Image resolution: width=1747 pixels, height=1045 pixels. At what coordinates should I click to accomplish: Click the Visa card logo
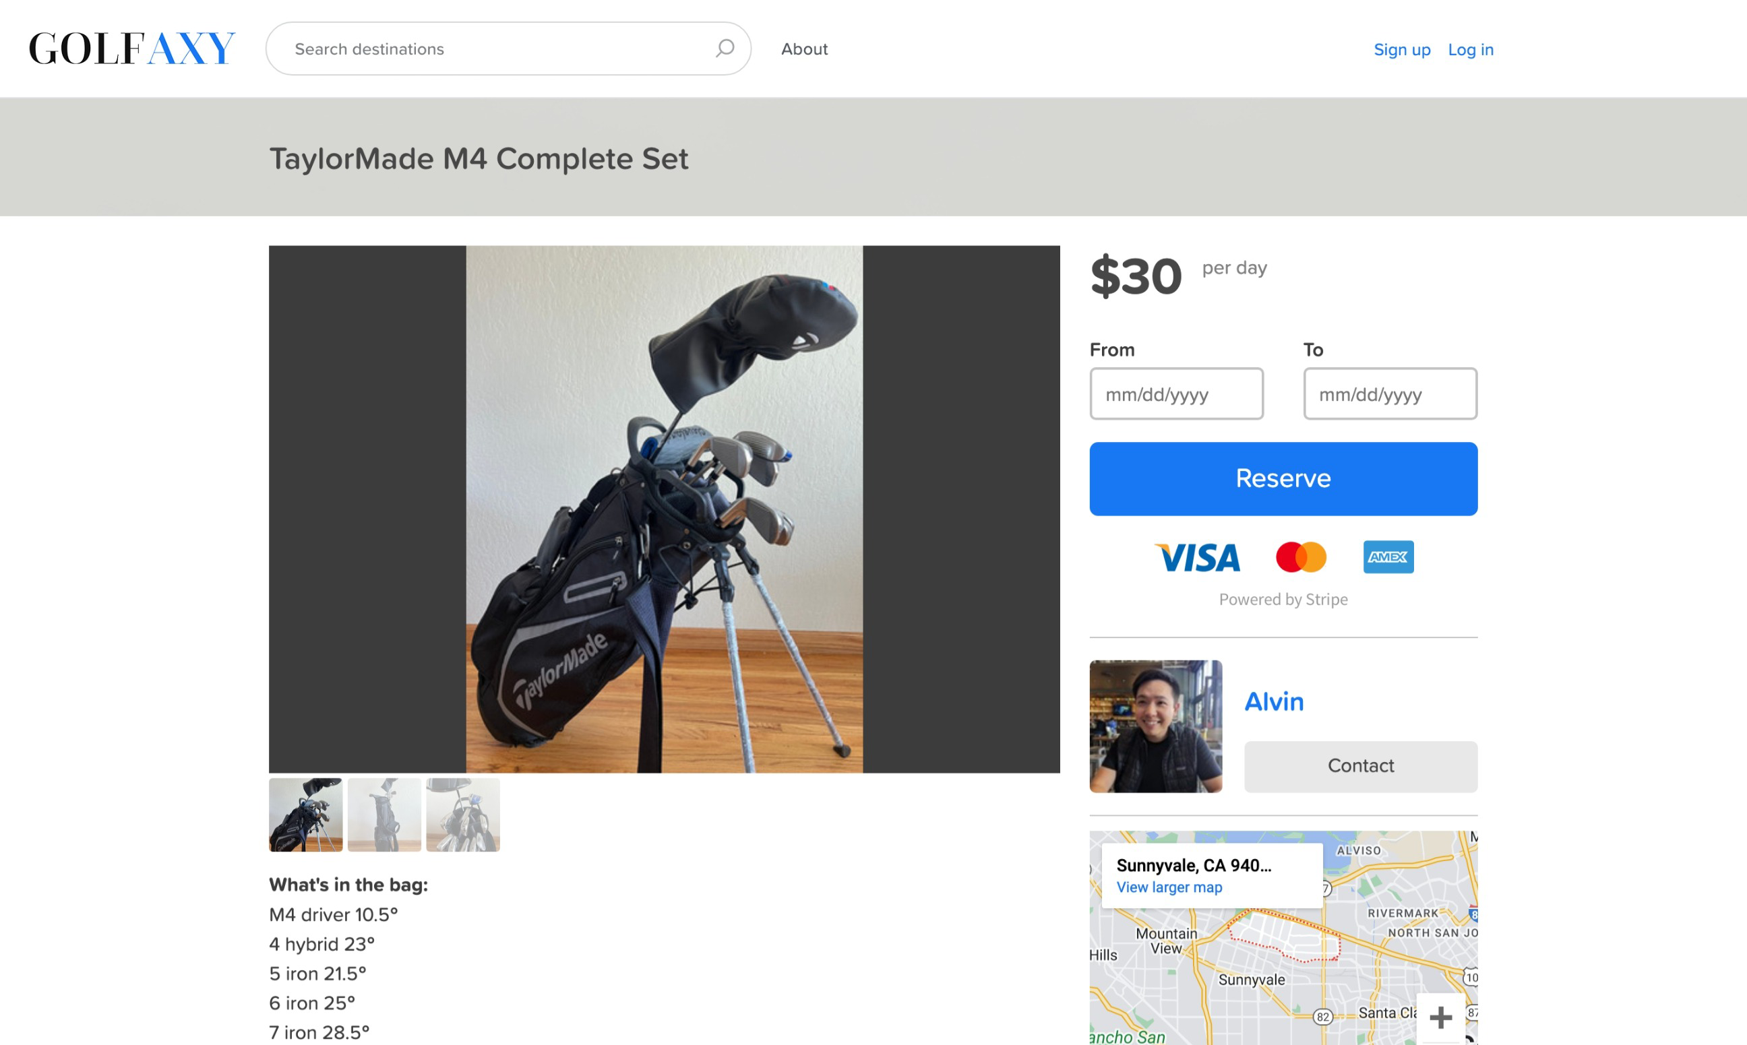(x=1198, y=557)
